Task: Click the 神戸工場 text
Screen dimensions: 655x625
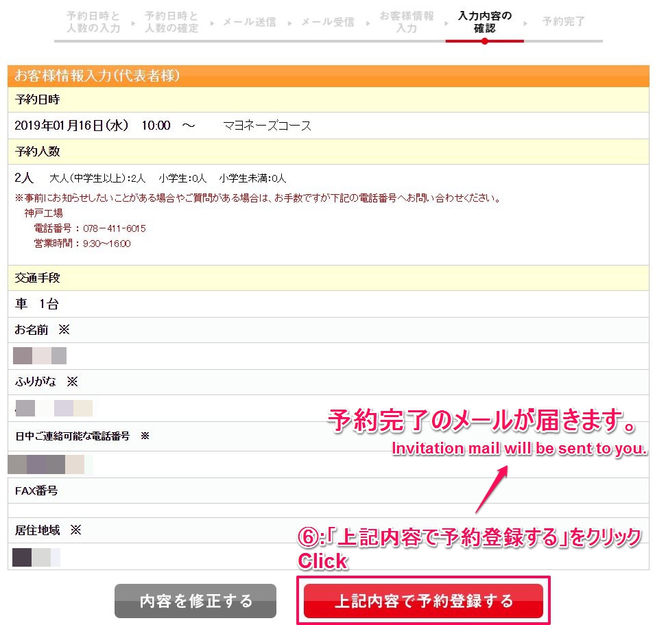Action: pos(43,213)
